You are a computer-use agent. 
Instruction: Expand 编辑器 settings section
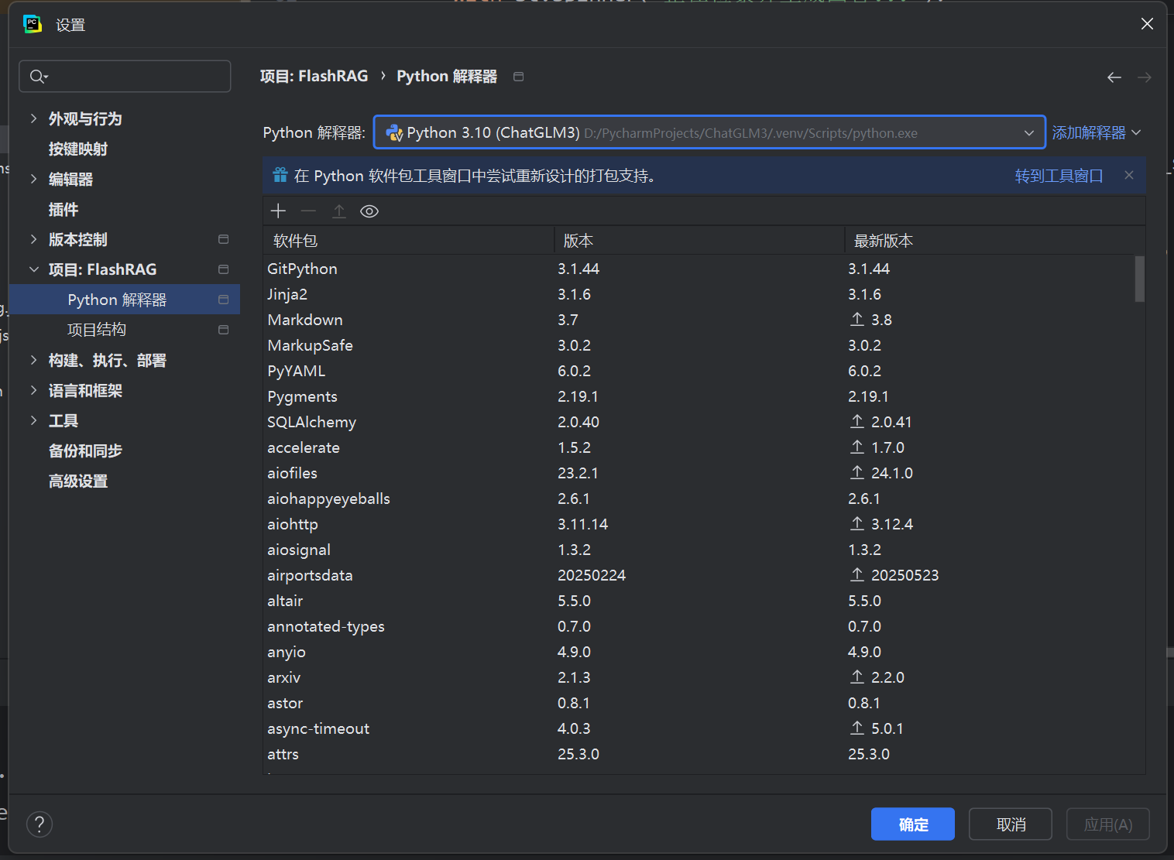click(33, 179)
